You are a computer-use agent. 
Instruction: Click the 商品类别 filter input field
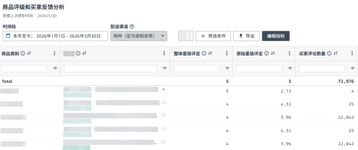pyautogui.click(x=24, y=69)
